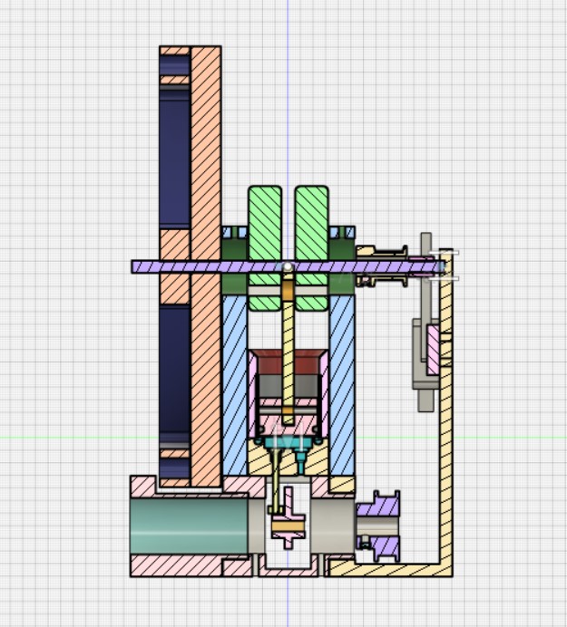The width and height of the screenshot is (567, 627).
Task: Click the right green crank web
Action: click(x=312, y=248)
